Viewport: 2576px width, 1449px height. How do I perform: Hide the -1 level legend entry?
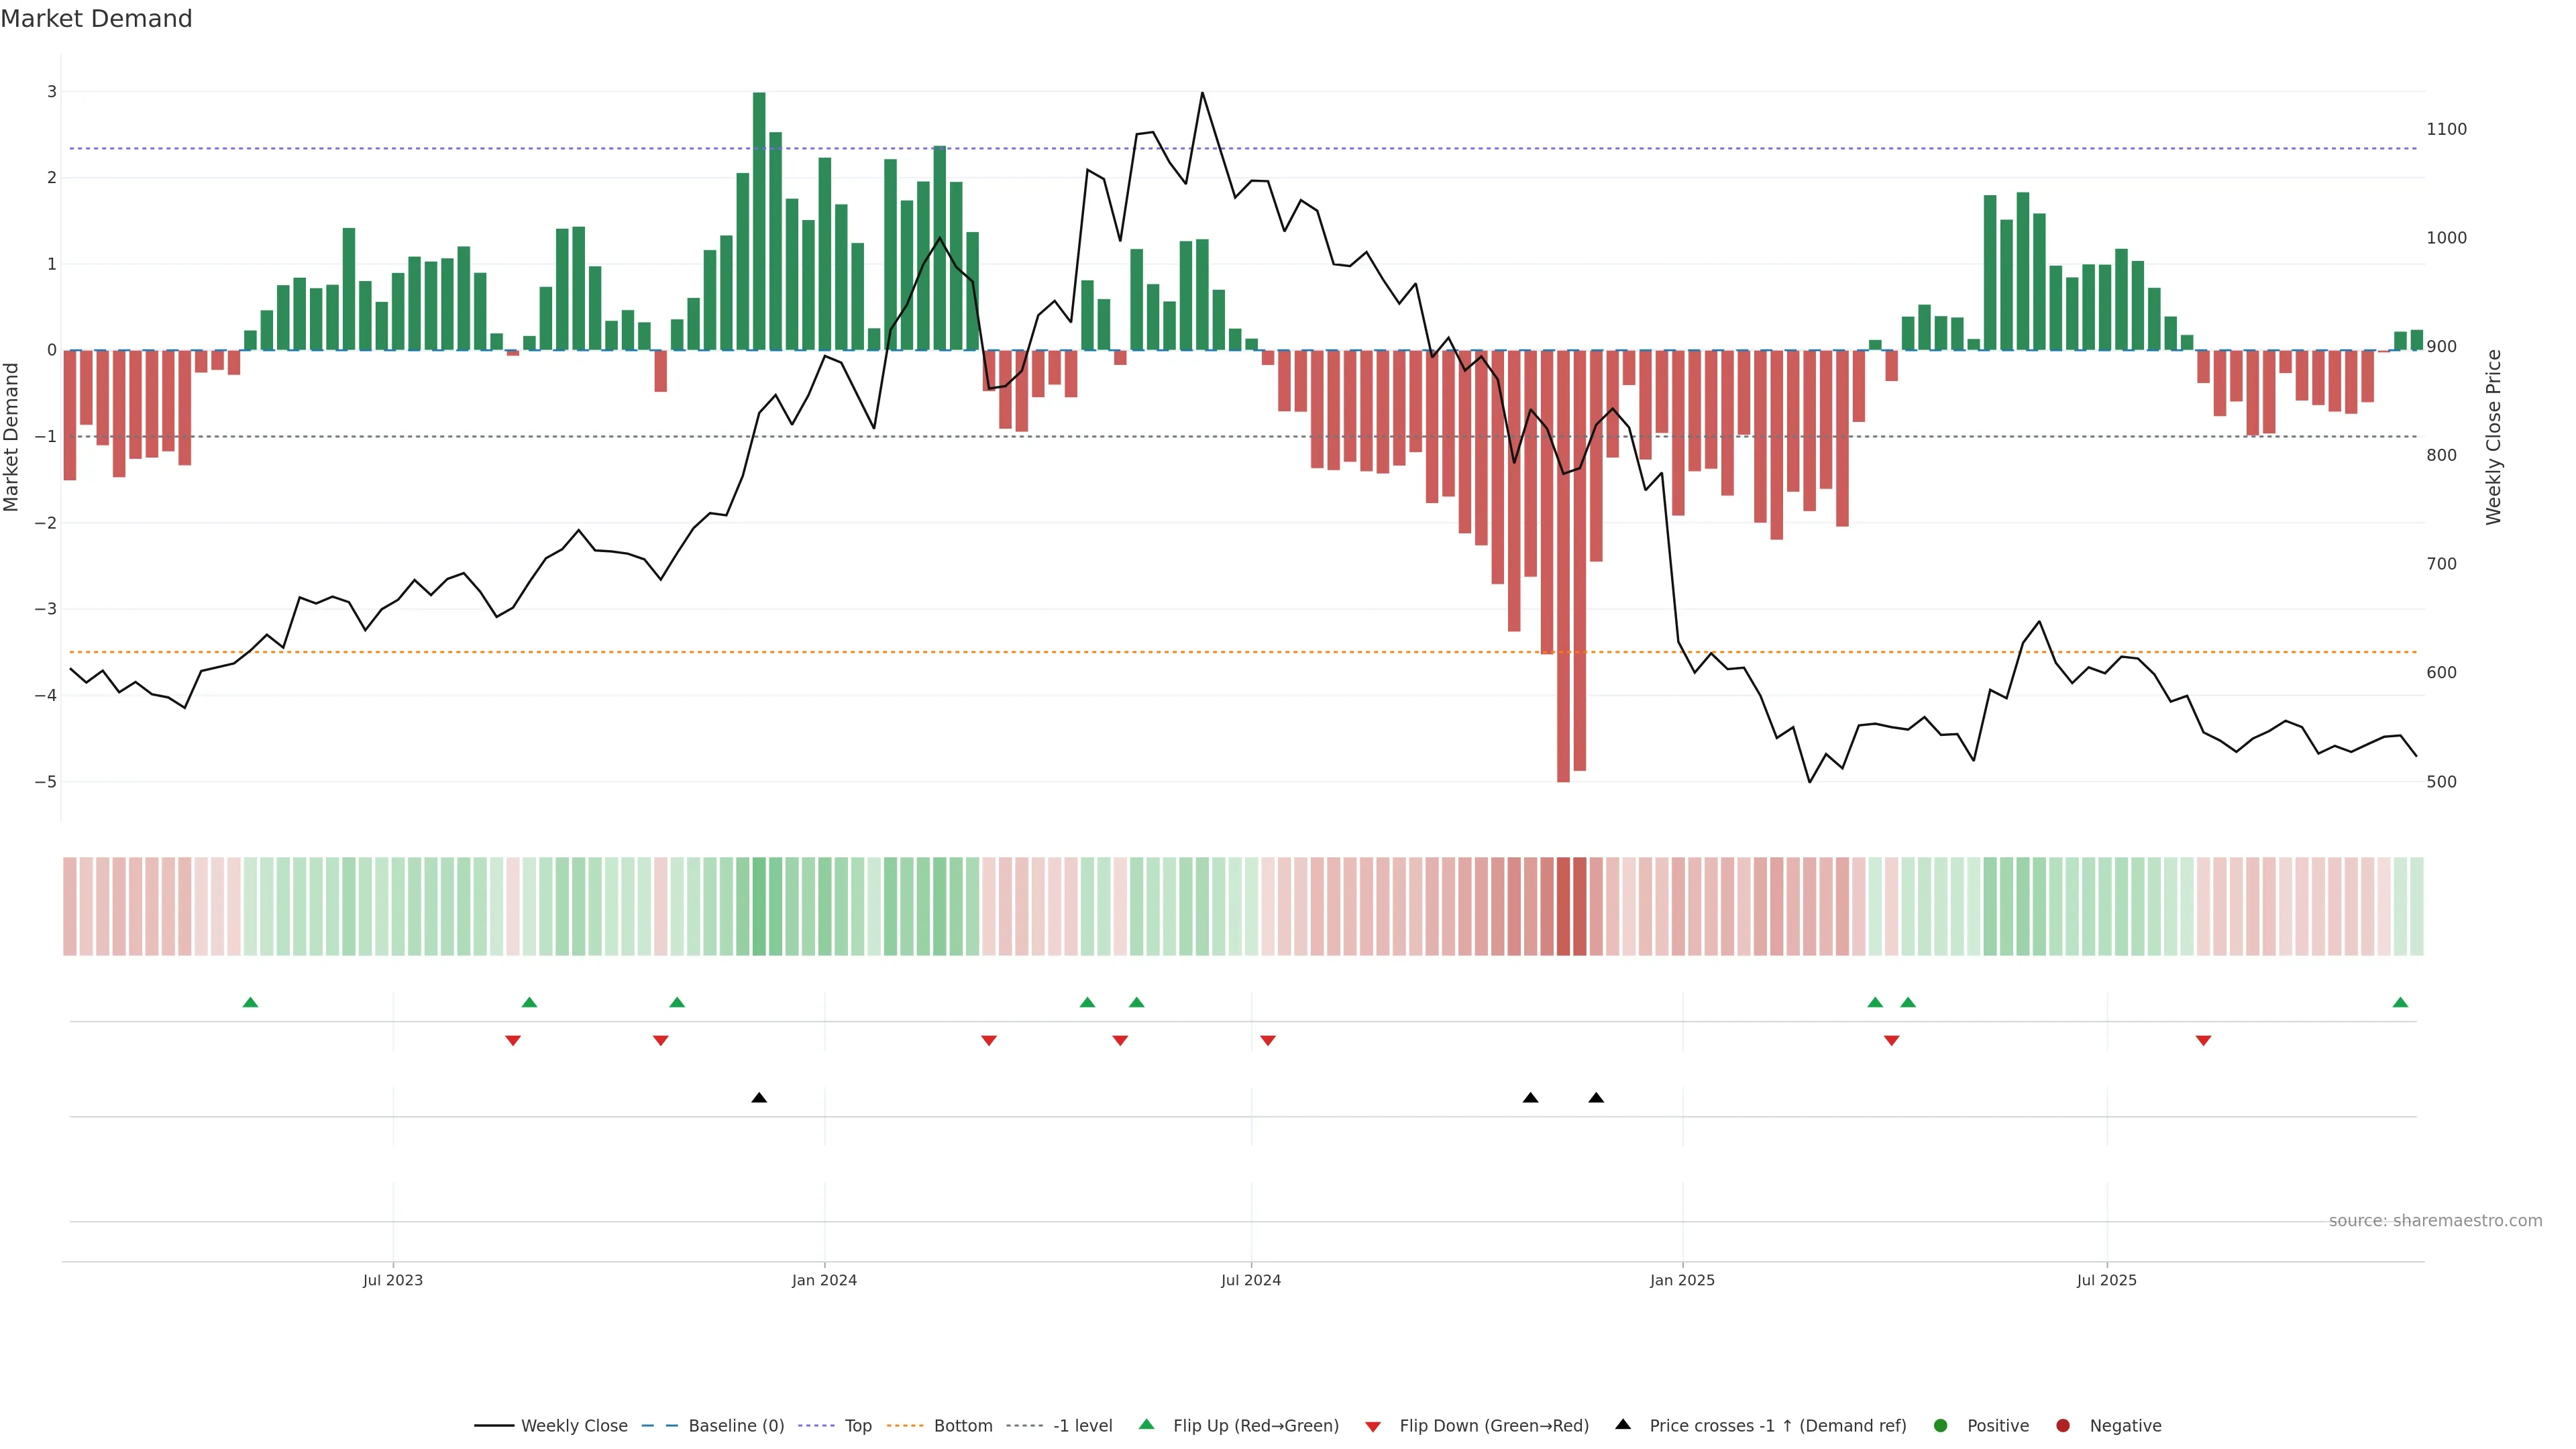coord(1082,1425)
